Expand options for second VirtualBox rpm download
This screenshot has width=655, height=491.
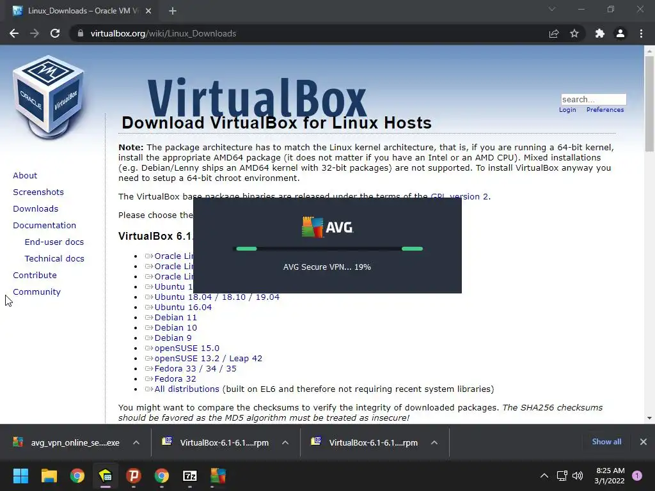(x=434, y=442)
